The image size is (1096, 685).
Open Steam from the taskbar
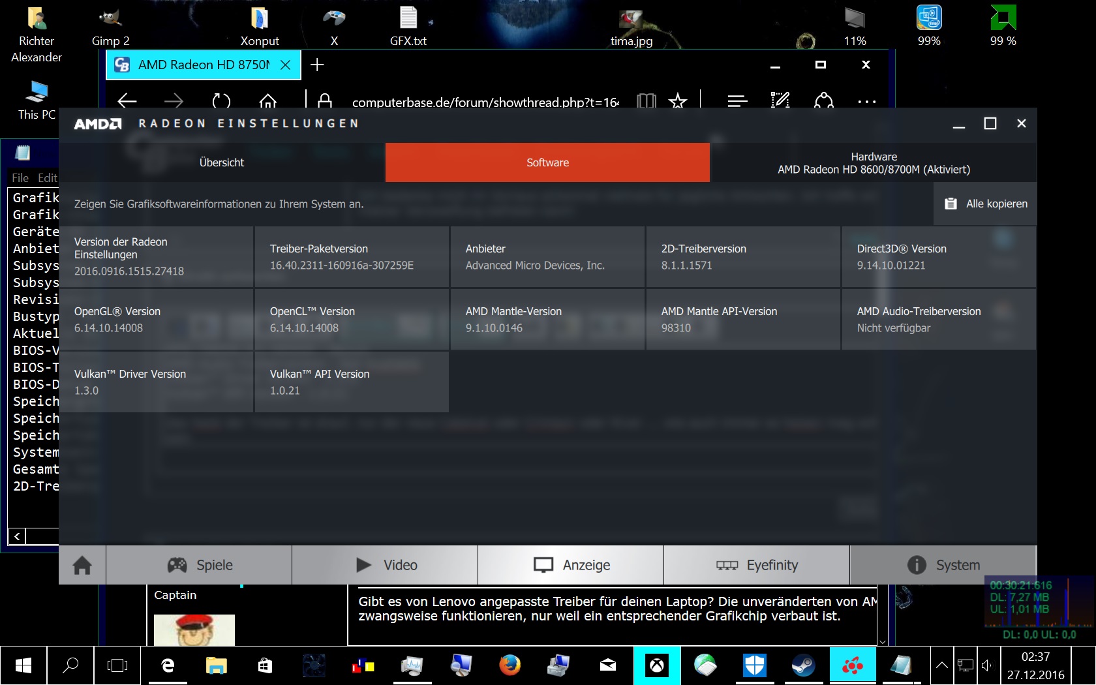[804, 665]
